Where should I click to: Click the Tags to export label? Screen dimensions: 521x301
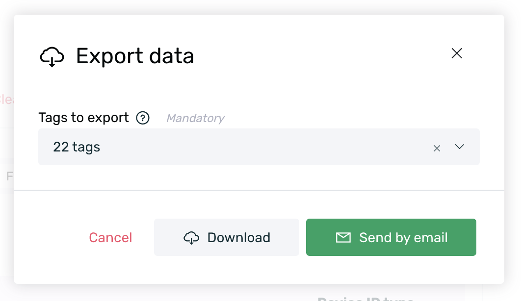click(83, 118)
